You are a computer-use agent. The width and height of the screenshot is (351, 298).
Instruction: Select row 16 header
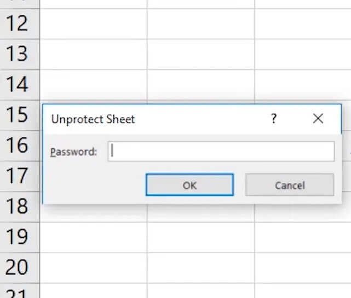pyautogui.click(x=20, y=146)
